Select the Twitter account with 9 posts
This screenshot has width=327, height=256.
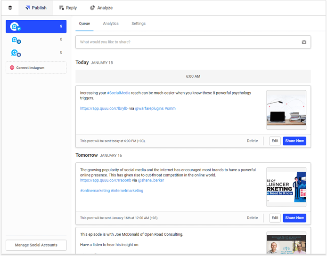(36, 26)
